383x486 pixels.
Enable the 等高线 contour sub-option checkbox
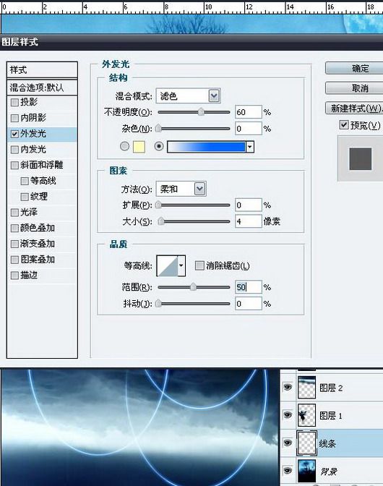[25, 181]
